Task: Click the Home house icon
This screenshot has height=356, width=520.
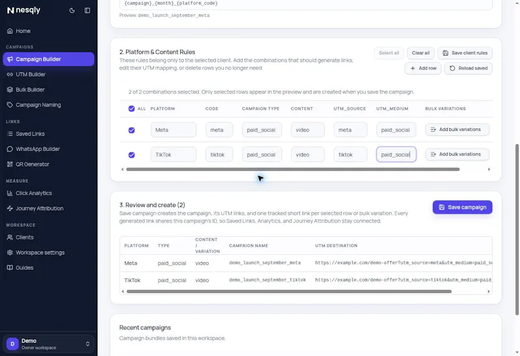Action: pyautogui.click(x=10, y=30)
